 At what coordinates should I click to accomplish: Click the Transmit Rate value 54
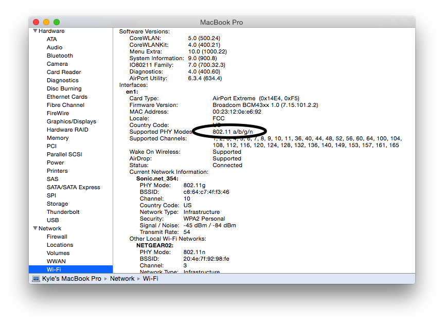(x=187, y=232)
